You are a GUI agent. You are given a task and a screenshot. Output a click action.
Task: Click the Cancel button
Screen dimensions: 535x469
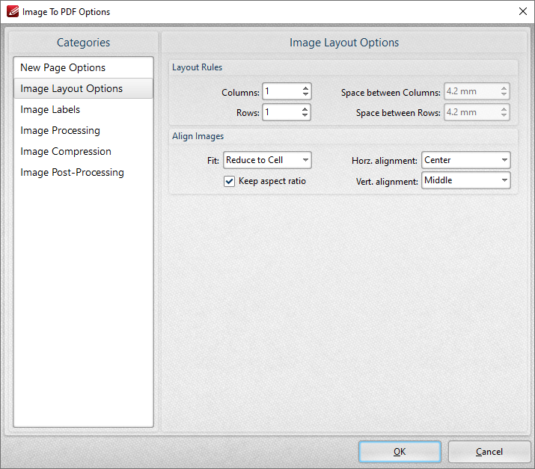tap(489, 452)
